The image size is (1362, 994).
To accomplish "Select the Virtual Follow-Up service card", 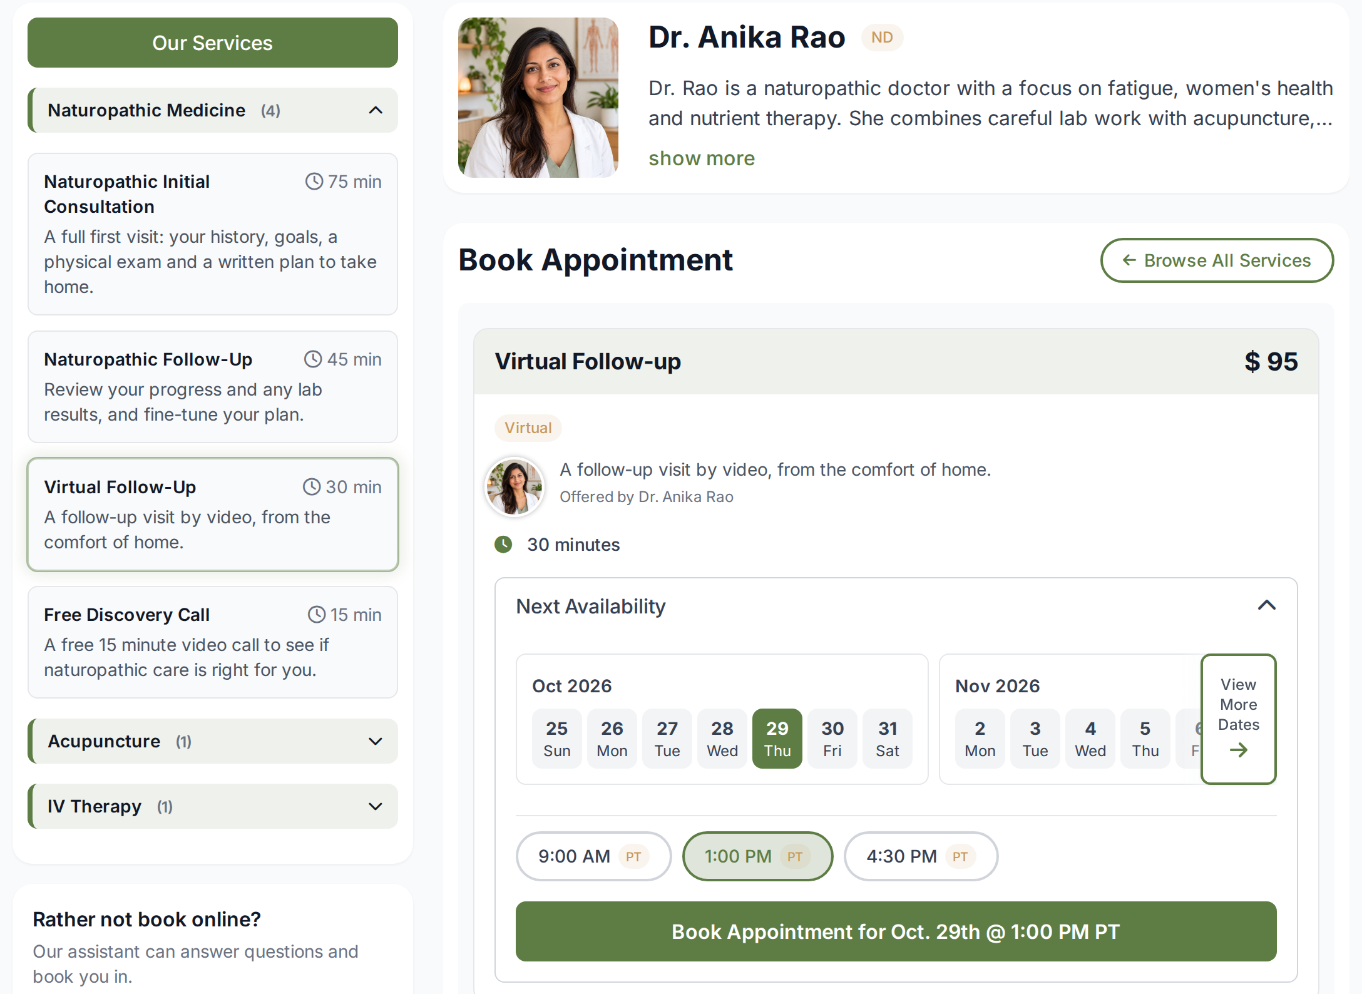I will coord(213,515).
